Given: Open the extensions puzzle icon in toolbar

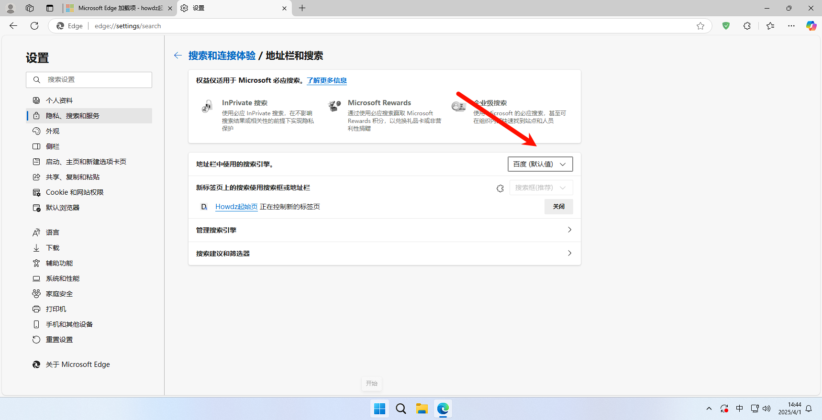Looking at the screenshot, I should click(747, 26).
